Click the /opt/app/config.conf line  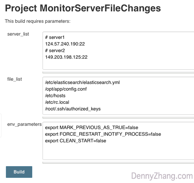[66, 89]
